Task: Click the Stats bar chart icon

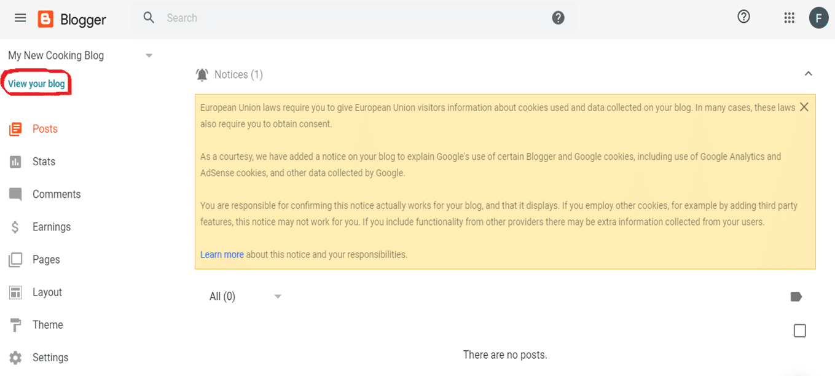Action: coord(15,162)
